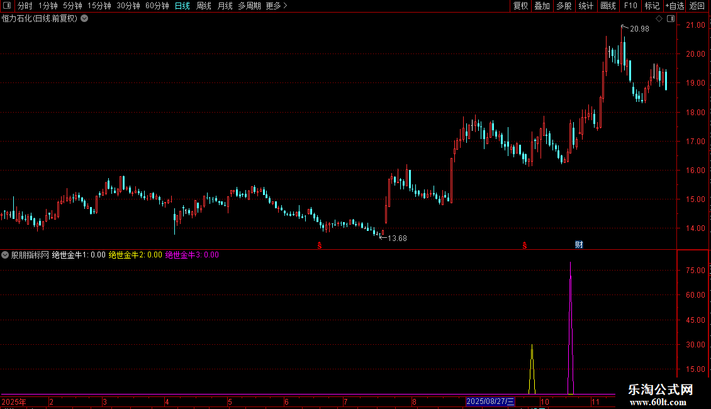Click the 2025年 label on time axis
Viewport: 711px width, 409px height.
(x=14, y=401)
